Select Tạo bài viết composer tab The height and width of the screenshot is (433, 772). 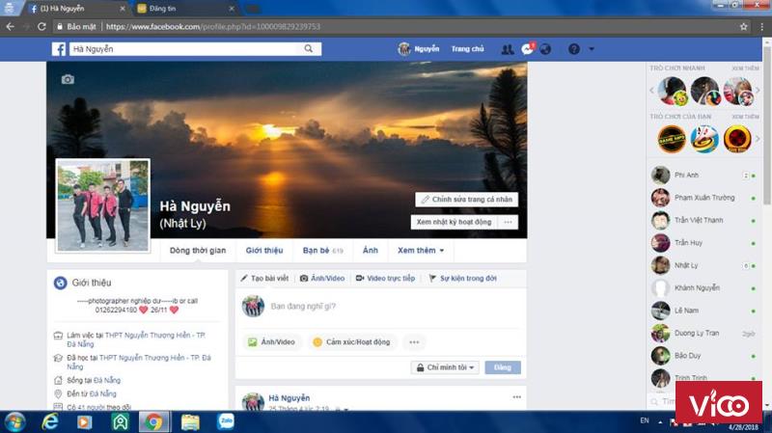coord(264,279)
